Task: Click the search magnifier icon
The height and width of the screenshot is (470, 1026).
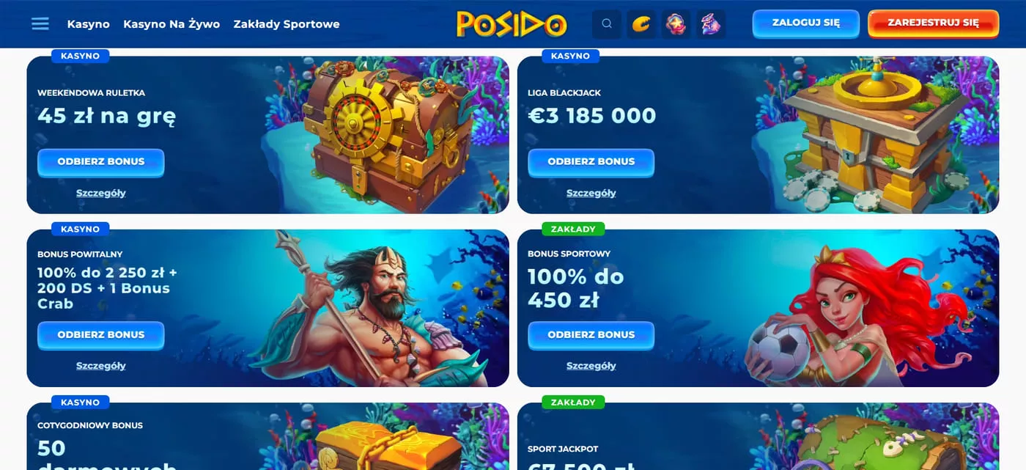Action: click(x=607, y=23)
